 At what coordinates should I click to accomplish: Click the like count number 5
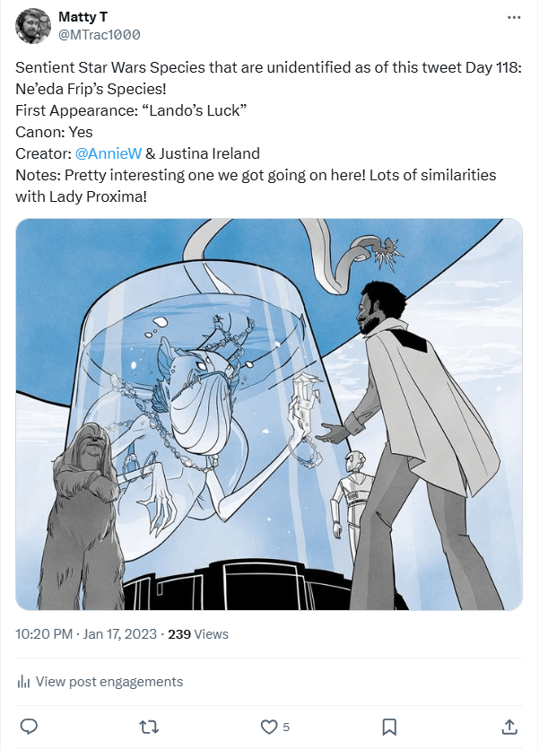(286, 728)
